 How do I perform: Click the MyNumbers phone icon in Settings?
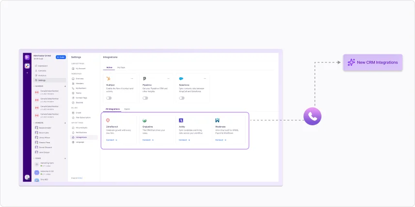(x=73, y=88)
